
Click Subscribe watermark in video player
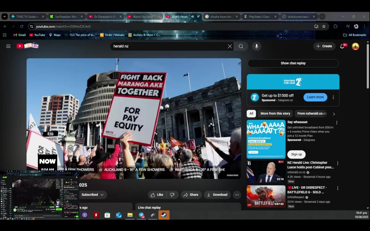[x=232, y=175]
